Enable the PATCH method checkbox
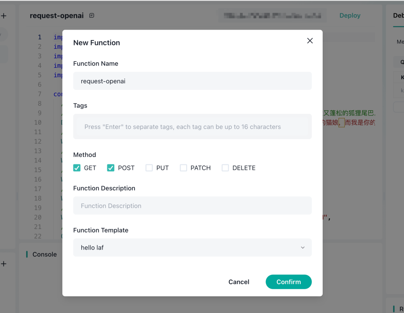The width and height of the screenshot is (404, 313). tap(183, 168)
